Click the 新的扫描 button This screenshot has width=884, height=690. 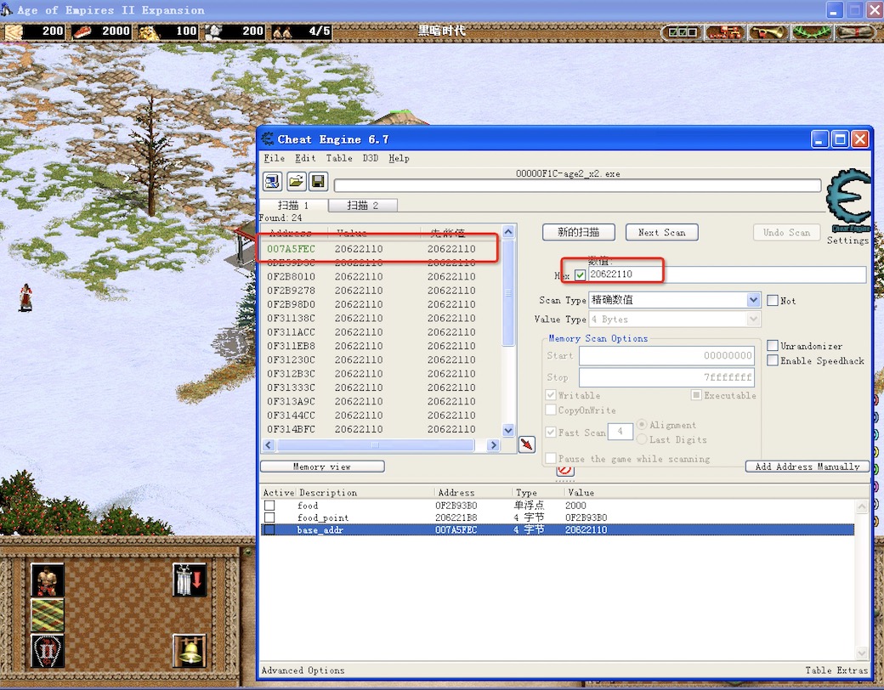click(579, 232)
